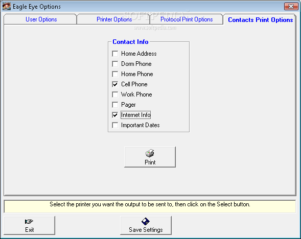Uncheck the Internet Info checkbox
301x239 pixels.
[115, 115]
